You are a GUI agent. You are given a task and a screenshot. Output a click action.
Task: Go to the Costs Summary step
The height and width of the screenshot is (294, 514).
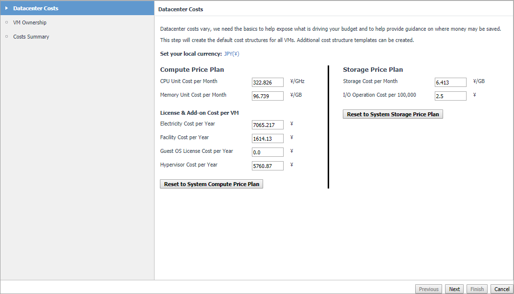pos(31,37)
